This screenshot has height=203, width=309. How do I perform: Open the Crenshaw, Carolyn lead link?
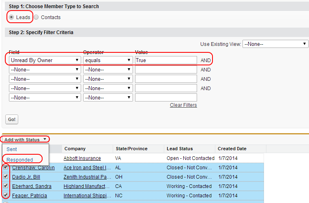tap(33, 168)
